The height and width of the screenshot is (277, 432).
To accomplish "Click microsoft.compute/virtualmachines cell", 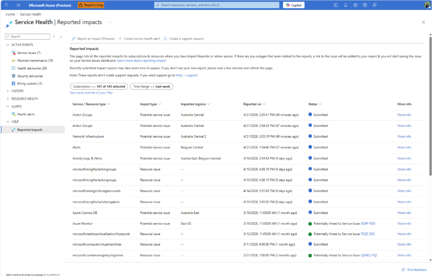I will pos(97,244).
